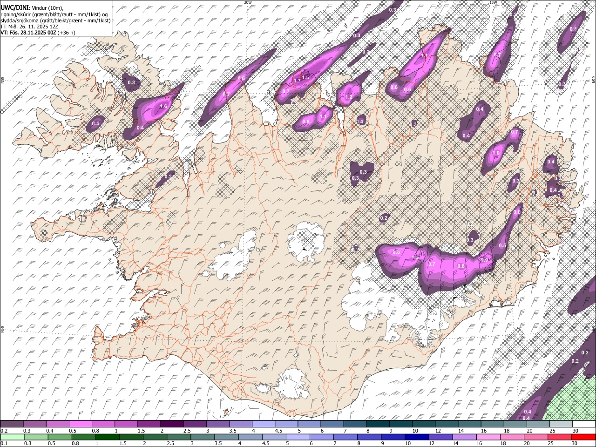Click the UWC/DINI model title
596x447 pixels.
coord(14,8)
